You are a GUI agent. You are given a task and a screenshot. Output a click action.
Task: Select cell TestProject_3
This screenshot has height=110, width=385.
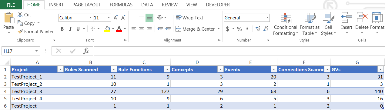[x=37, y=92]
